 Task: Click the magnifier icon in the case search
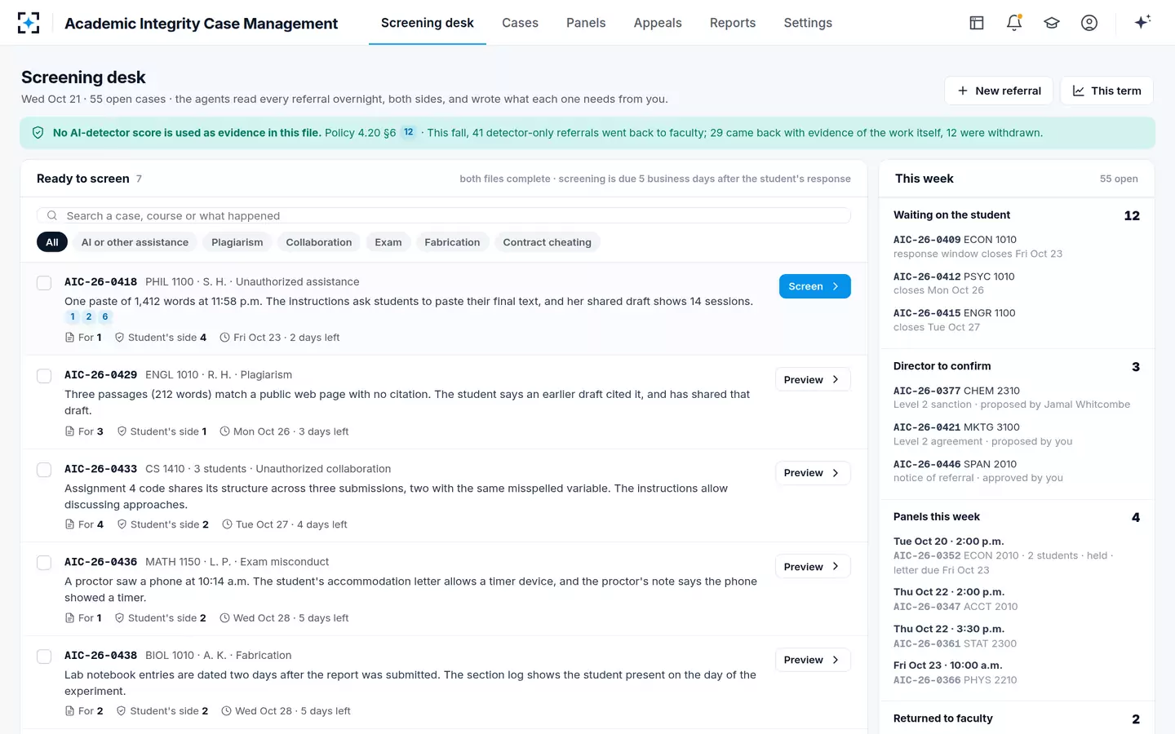(52, 215)
